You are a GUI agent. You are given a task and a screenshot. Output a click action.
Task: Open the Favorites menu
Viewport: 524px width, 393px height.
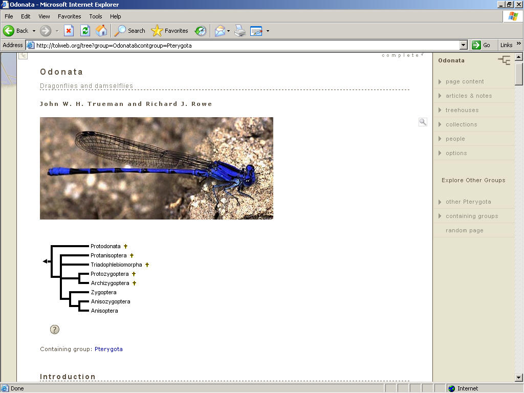click(x=69, y=16)
